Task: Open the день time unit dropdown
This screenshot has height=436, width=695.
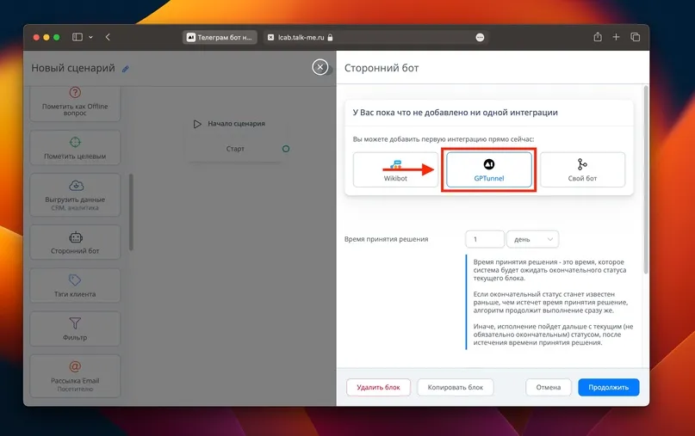Action: pyautogui.click(x=532, y=239)
